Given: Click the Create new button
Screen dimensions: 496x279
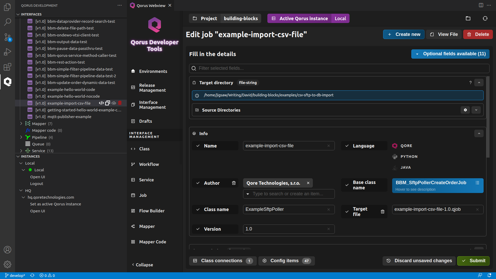Looking at the screenshot, I should click(x=404, y=34).
